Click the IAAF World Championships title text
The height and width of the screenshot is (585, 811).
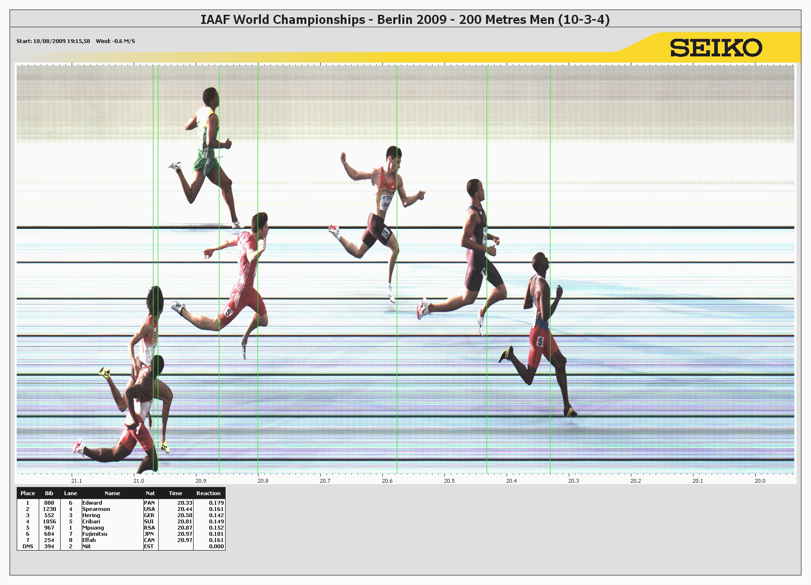(x=405, y=20)
